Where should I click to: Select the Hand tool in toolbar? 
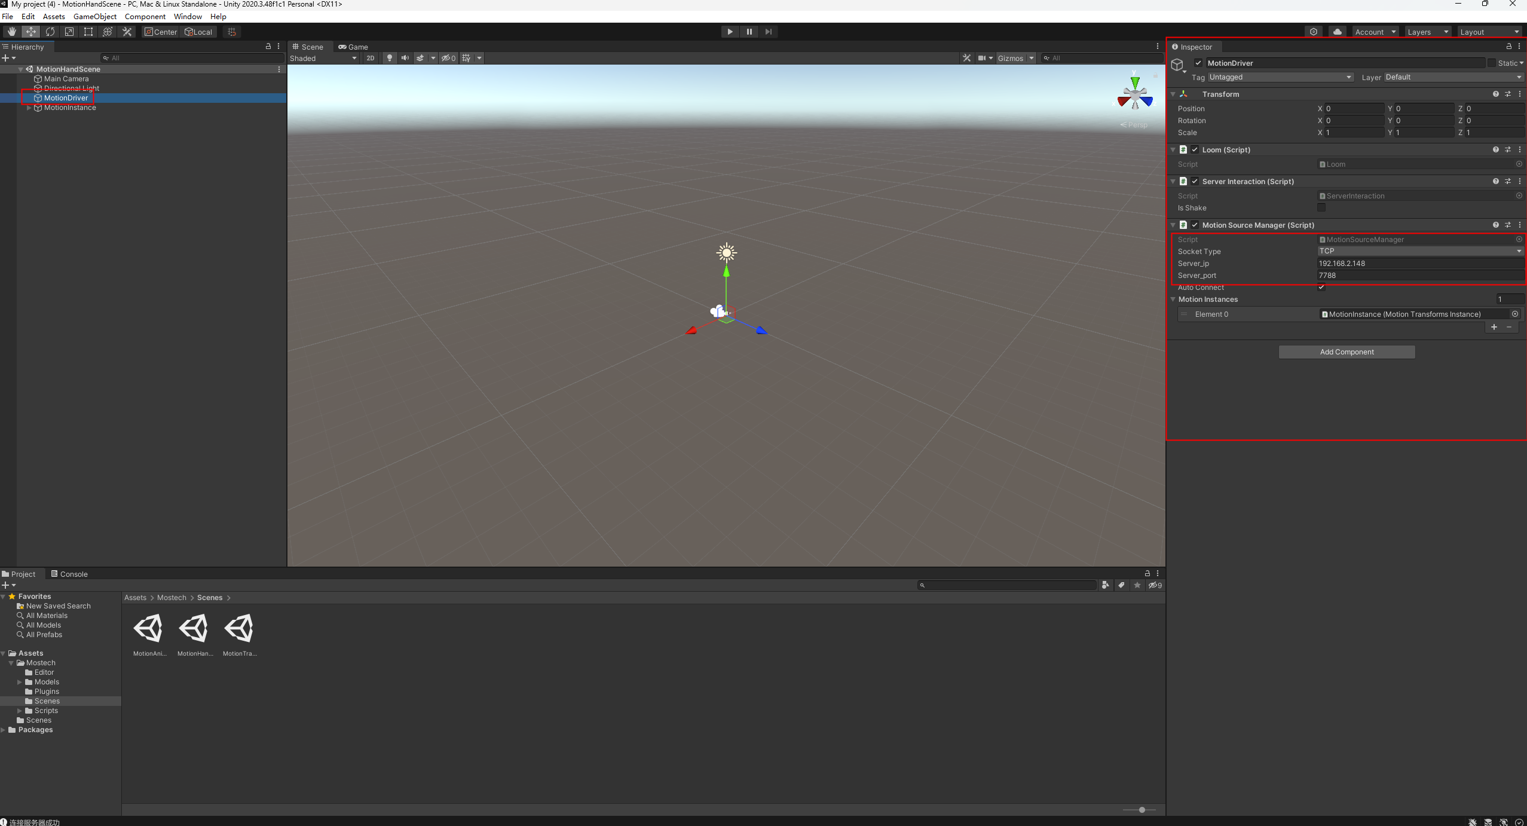(12, 32)
